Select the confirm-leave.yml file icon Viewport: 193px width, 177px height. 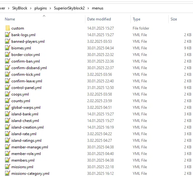pyautogui.click(x=8, y=81)
